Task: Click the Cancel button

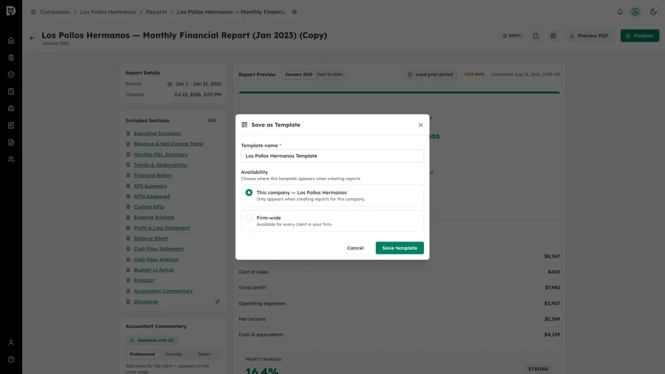Action: coord(355,248)
